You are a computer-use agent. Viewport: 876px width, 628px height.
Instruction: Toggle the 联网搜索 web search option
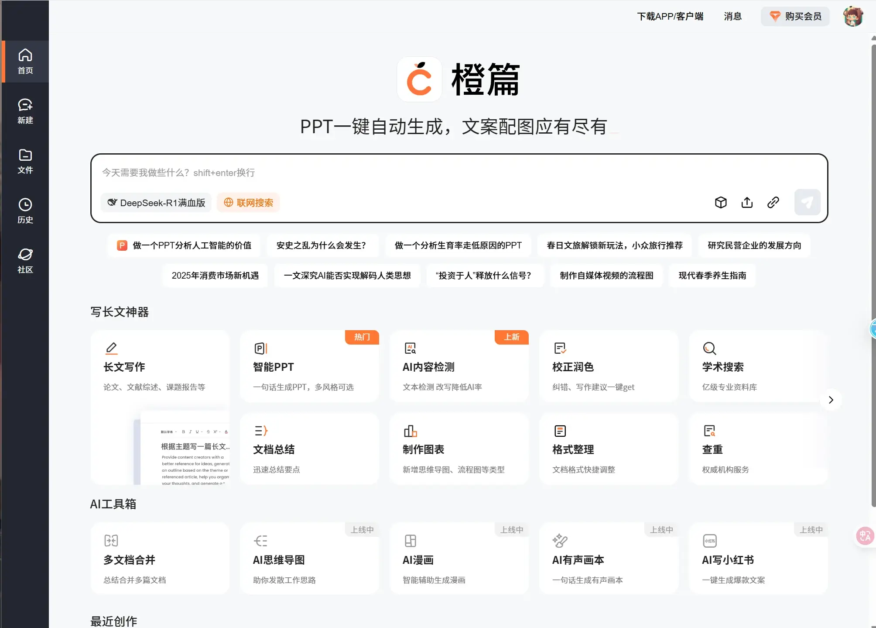(248, 202)
